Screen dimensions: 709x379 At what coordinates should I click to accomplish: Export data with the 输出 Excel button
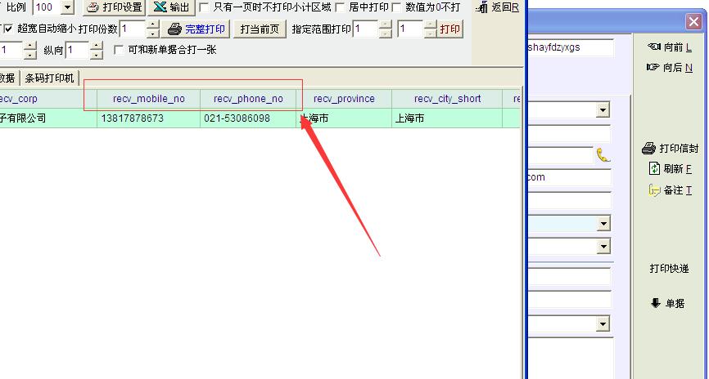171,7
